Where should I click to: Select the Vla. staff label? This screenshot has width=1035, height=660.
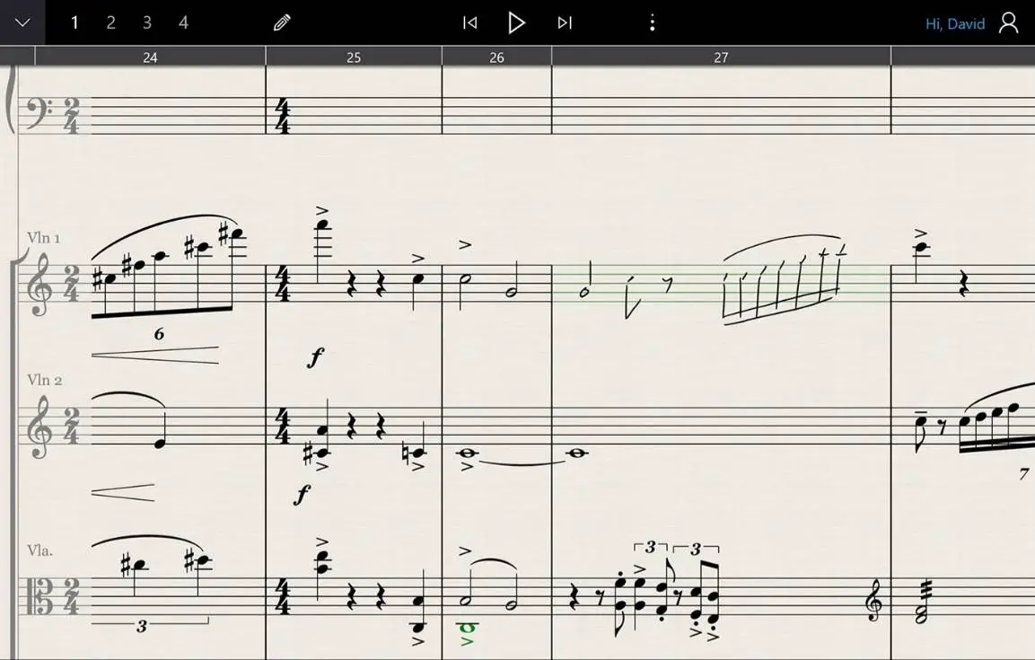[x=39, y=550]
